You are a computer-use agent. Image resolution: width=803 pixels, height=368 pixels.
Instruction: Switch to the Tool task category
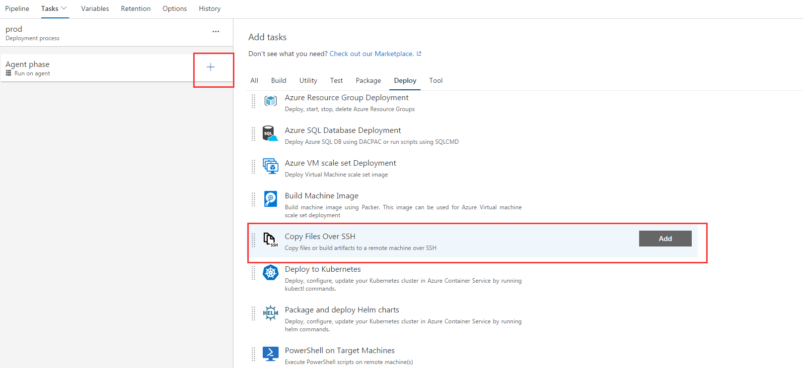436,80
